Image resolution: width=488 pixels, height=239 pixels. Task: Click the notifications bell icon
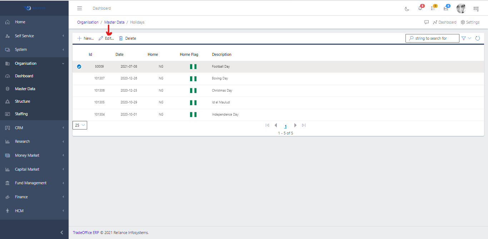[x=420, y=9]
